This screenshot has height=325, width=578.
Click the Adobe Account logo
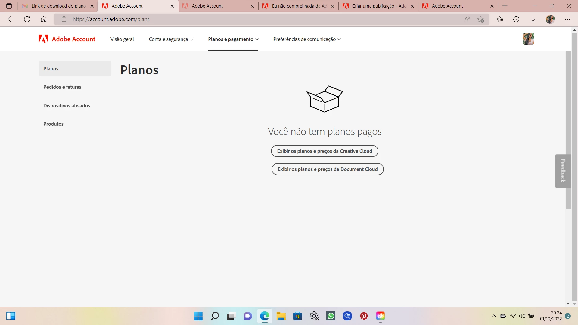coord(67,39)
